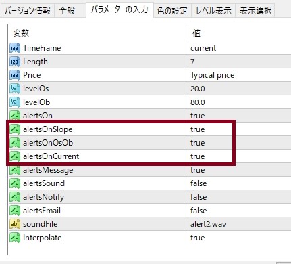The image size is (291, 264).
Task: Click the Price integer-type icon
Action: (15, 75)
